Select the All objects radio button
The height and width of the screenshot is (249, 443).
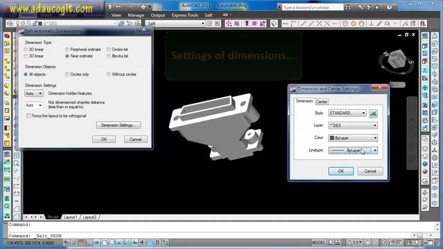coord(26,75)
